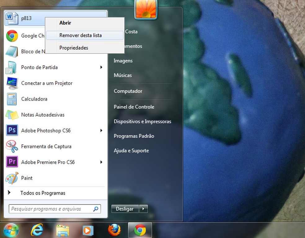This screenshot has width=305, height=238.
Task: Click the Windows Start orb on the taskbar
Action: tap(11, 230)
